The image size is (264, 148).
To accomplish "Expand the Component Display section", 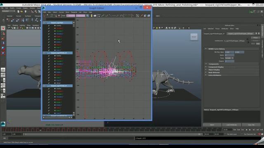I will [206, 67].
